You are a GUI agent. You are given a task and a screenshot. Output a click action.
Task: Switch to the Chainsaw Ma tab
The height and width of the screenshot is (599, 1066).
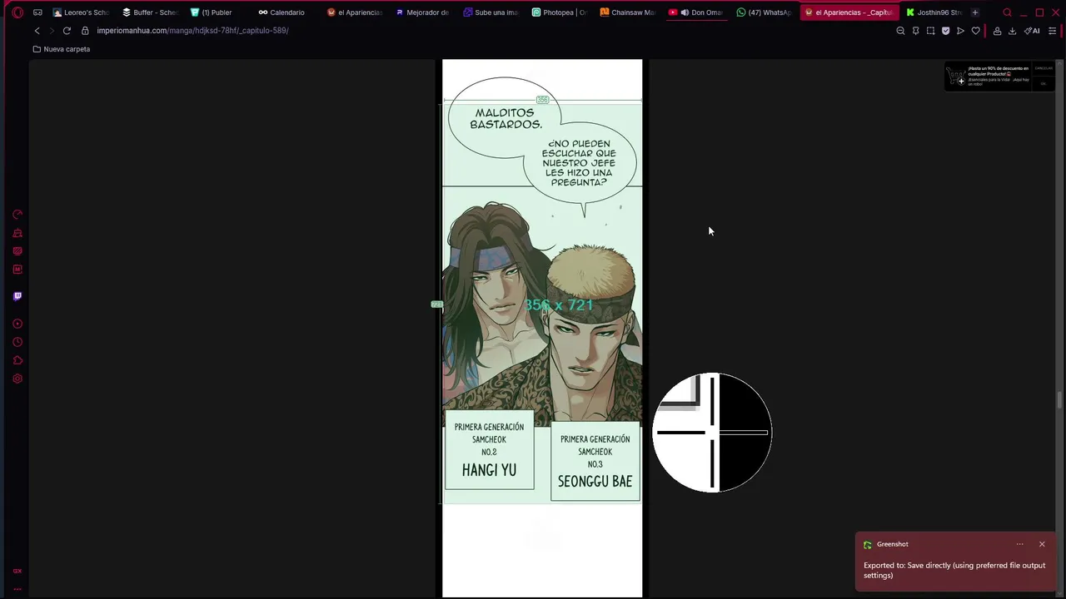pos(628,12)
